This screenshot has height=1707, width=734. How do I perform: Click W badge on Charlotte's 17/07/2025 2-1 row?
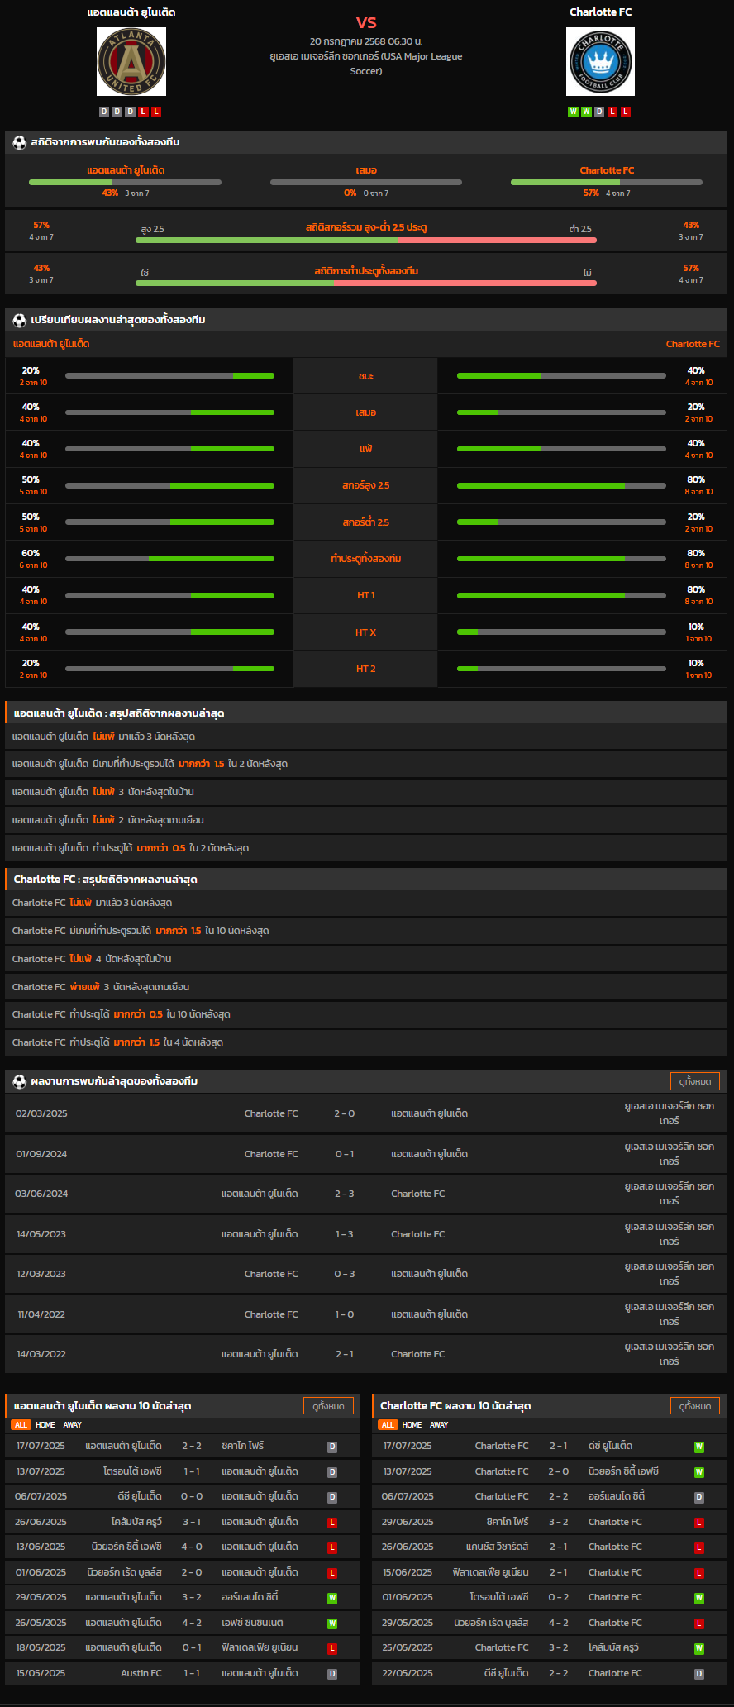coord(699,1447)
